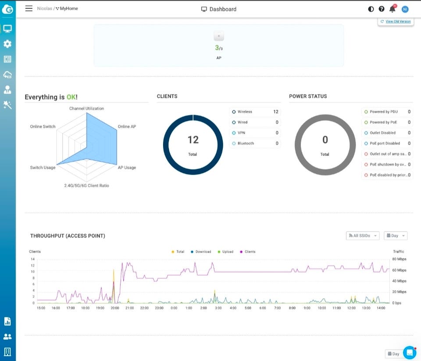Open the Dashboard monitor icon in sidebar
Screen dimensions: 421x361
(x=7, y=28)
